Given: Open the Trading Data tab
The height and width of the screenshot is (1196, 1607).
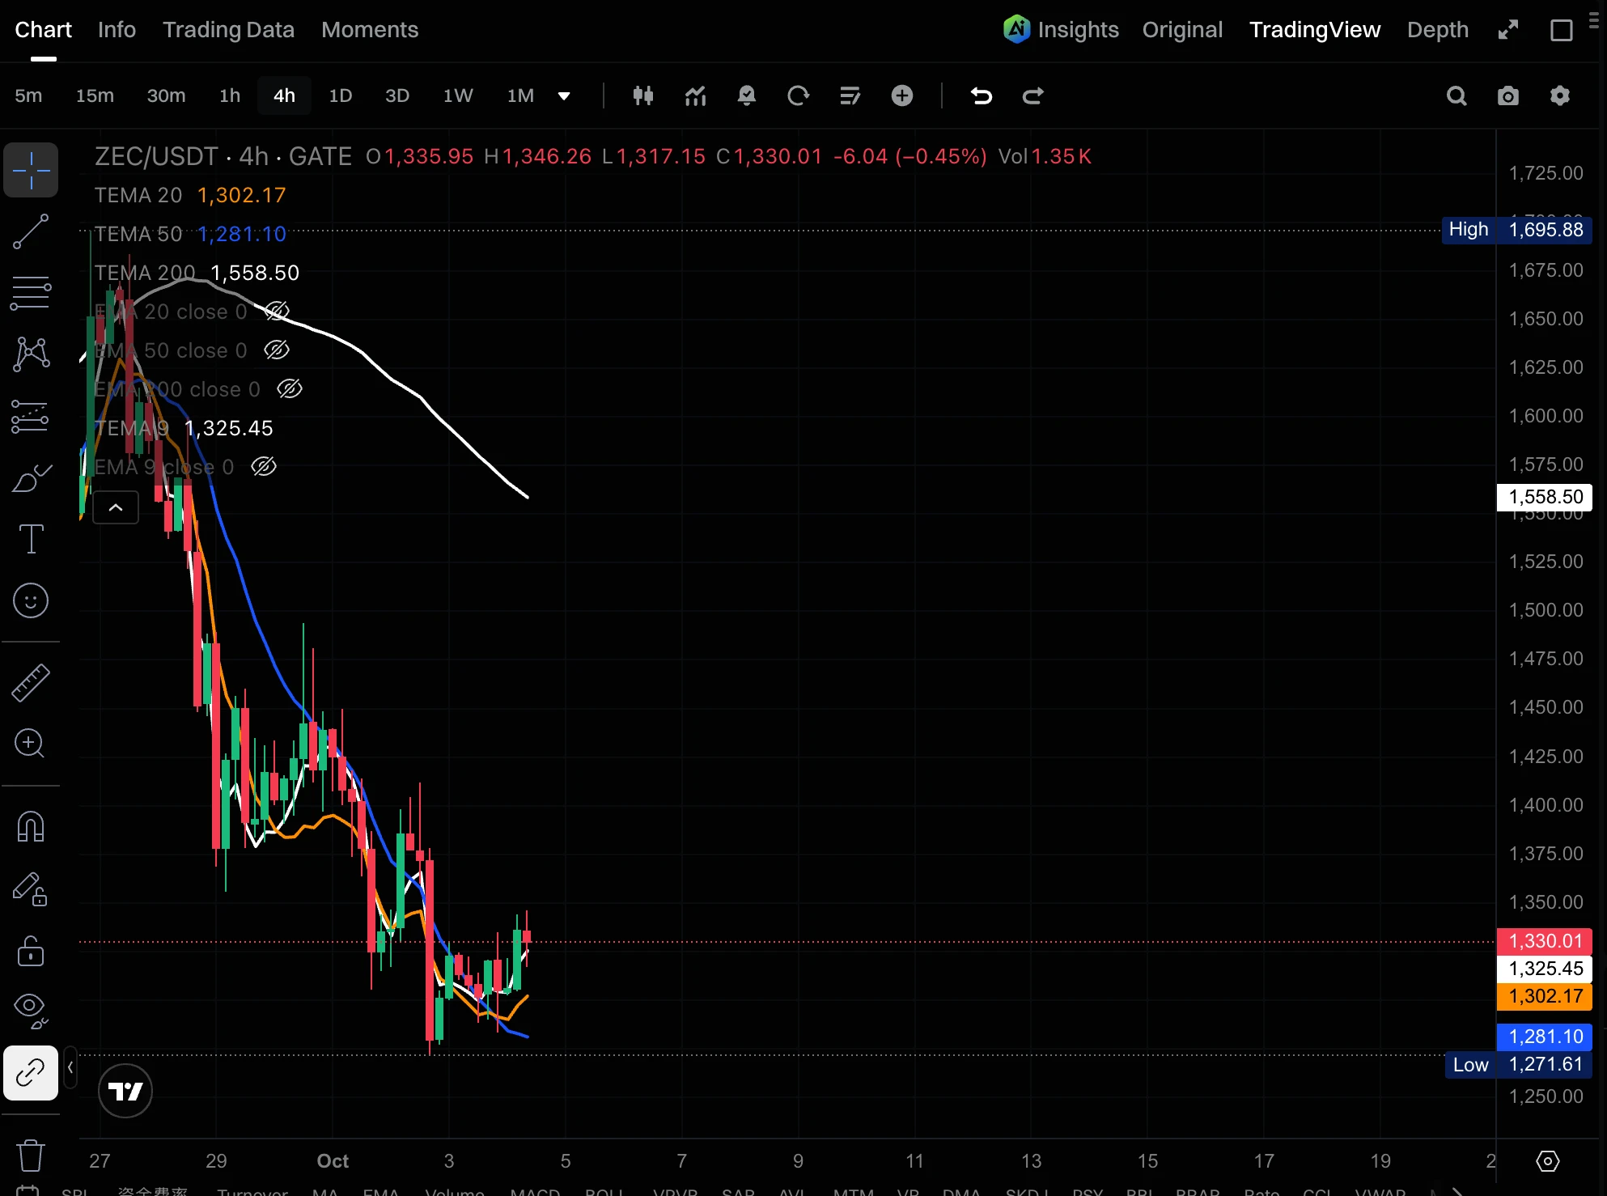Looking at the screenshot, I should pos(228,30).
